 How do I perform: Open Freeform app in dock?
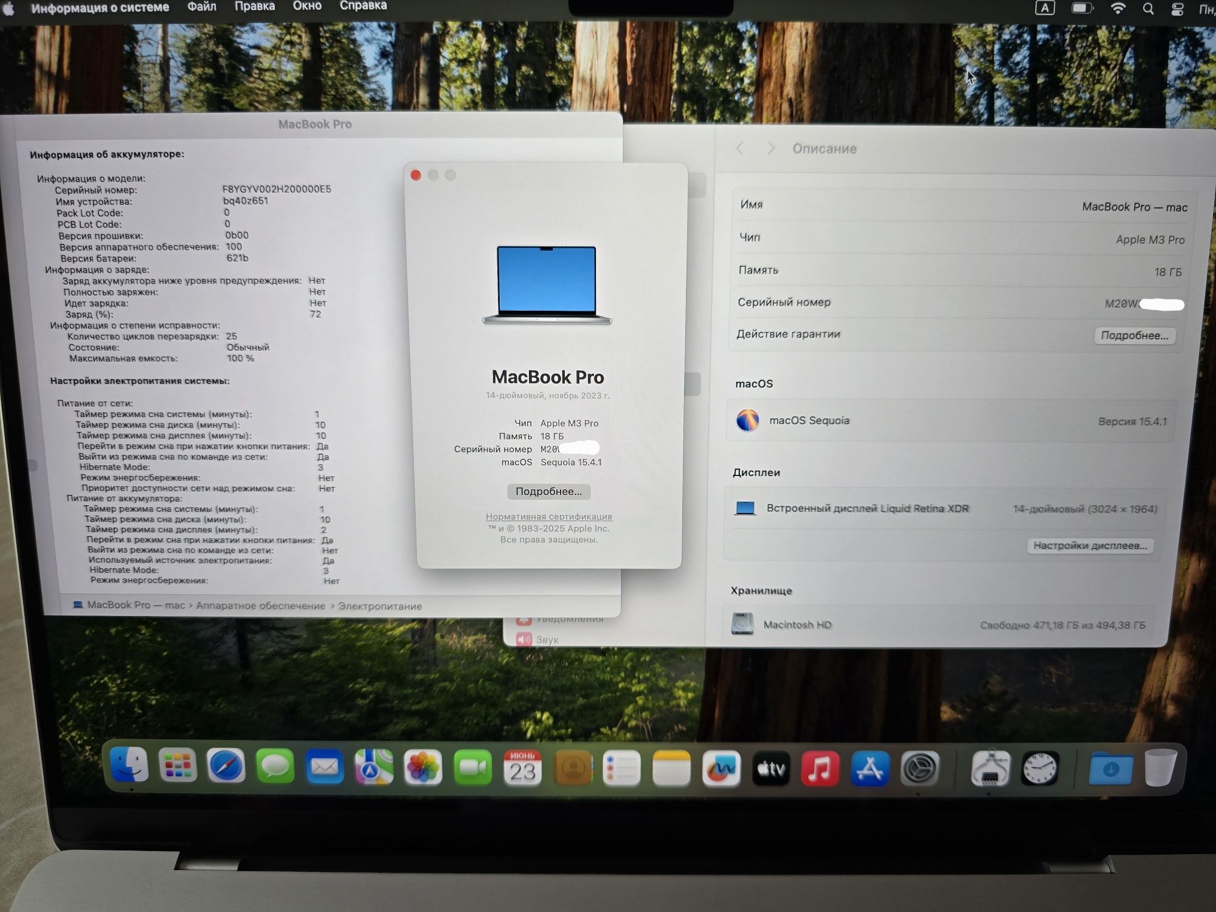(x=721, y=769)
